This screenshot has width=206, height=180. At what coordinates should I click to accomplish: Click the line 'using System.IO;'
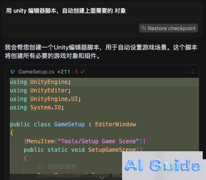point(37,107)
